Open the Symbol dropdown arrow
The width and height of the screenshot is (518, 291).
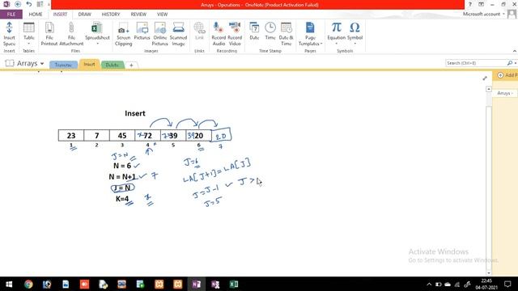coord(355,44)
